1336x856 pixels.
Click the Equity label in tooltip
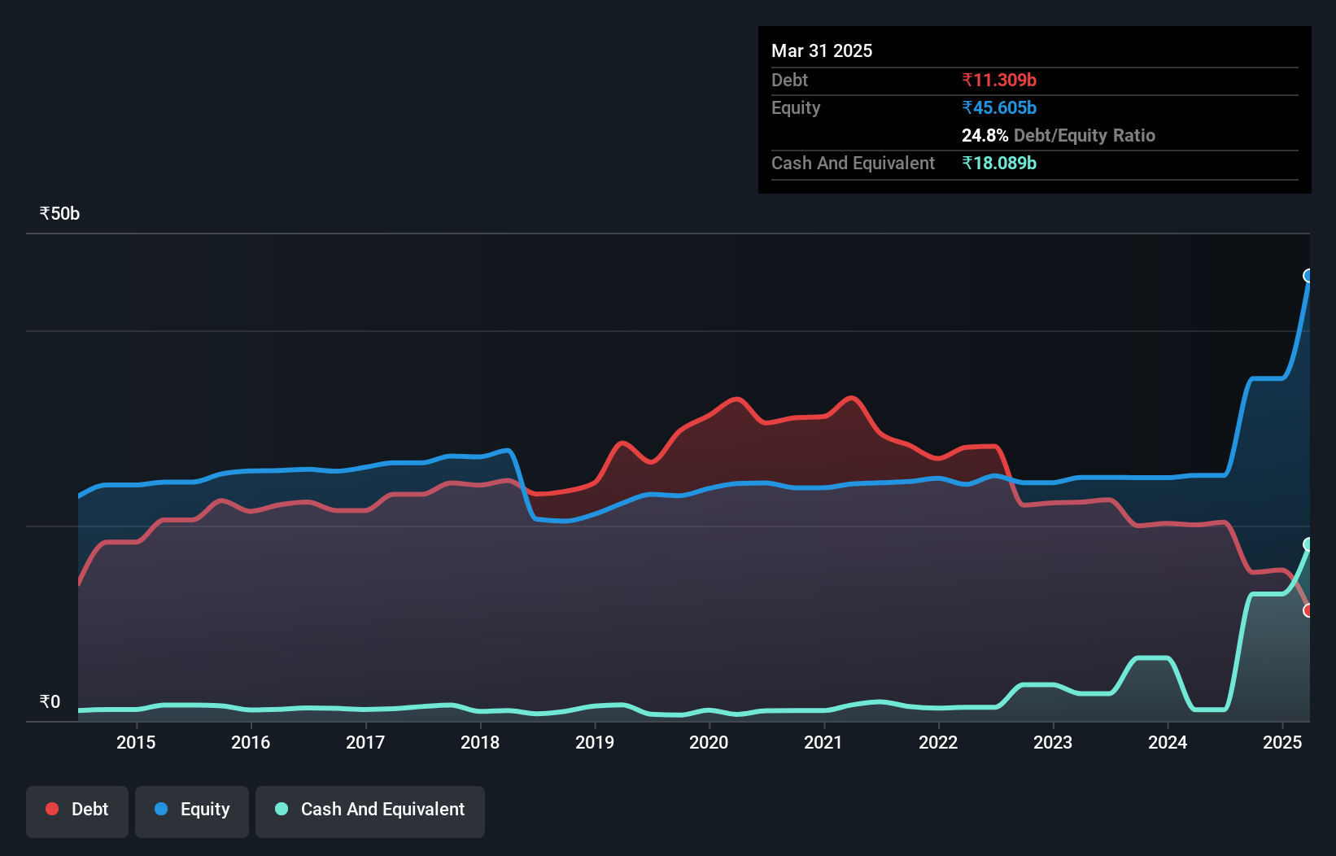(x=796, y=107)
